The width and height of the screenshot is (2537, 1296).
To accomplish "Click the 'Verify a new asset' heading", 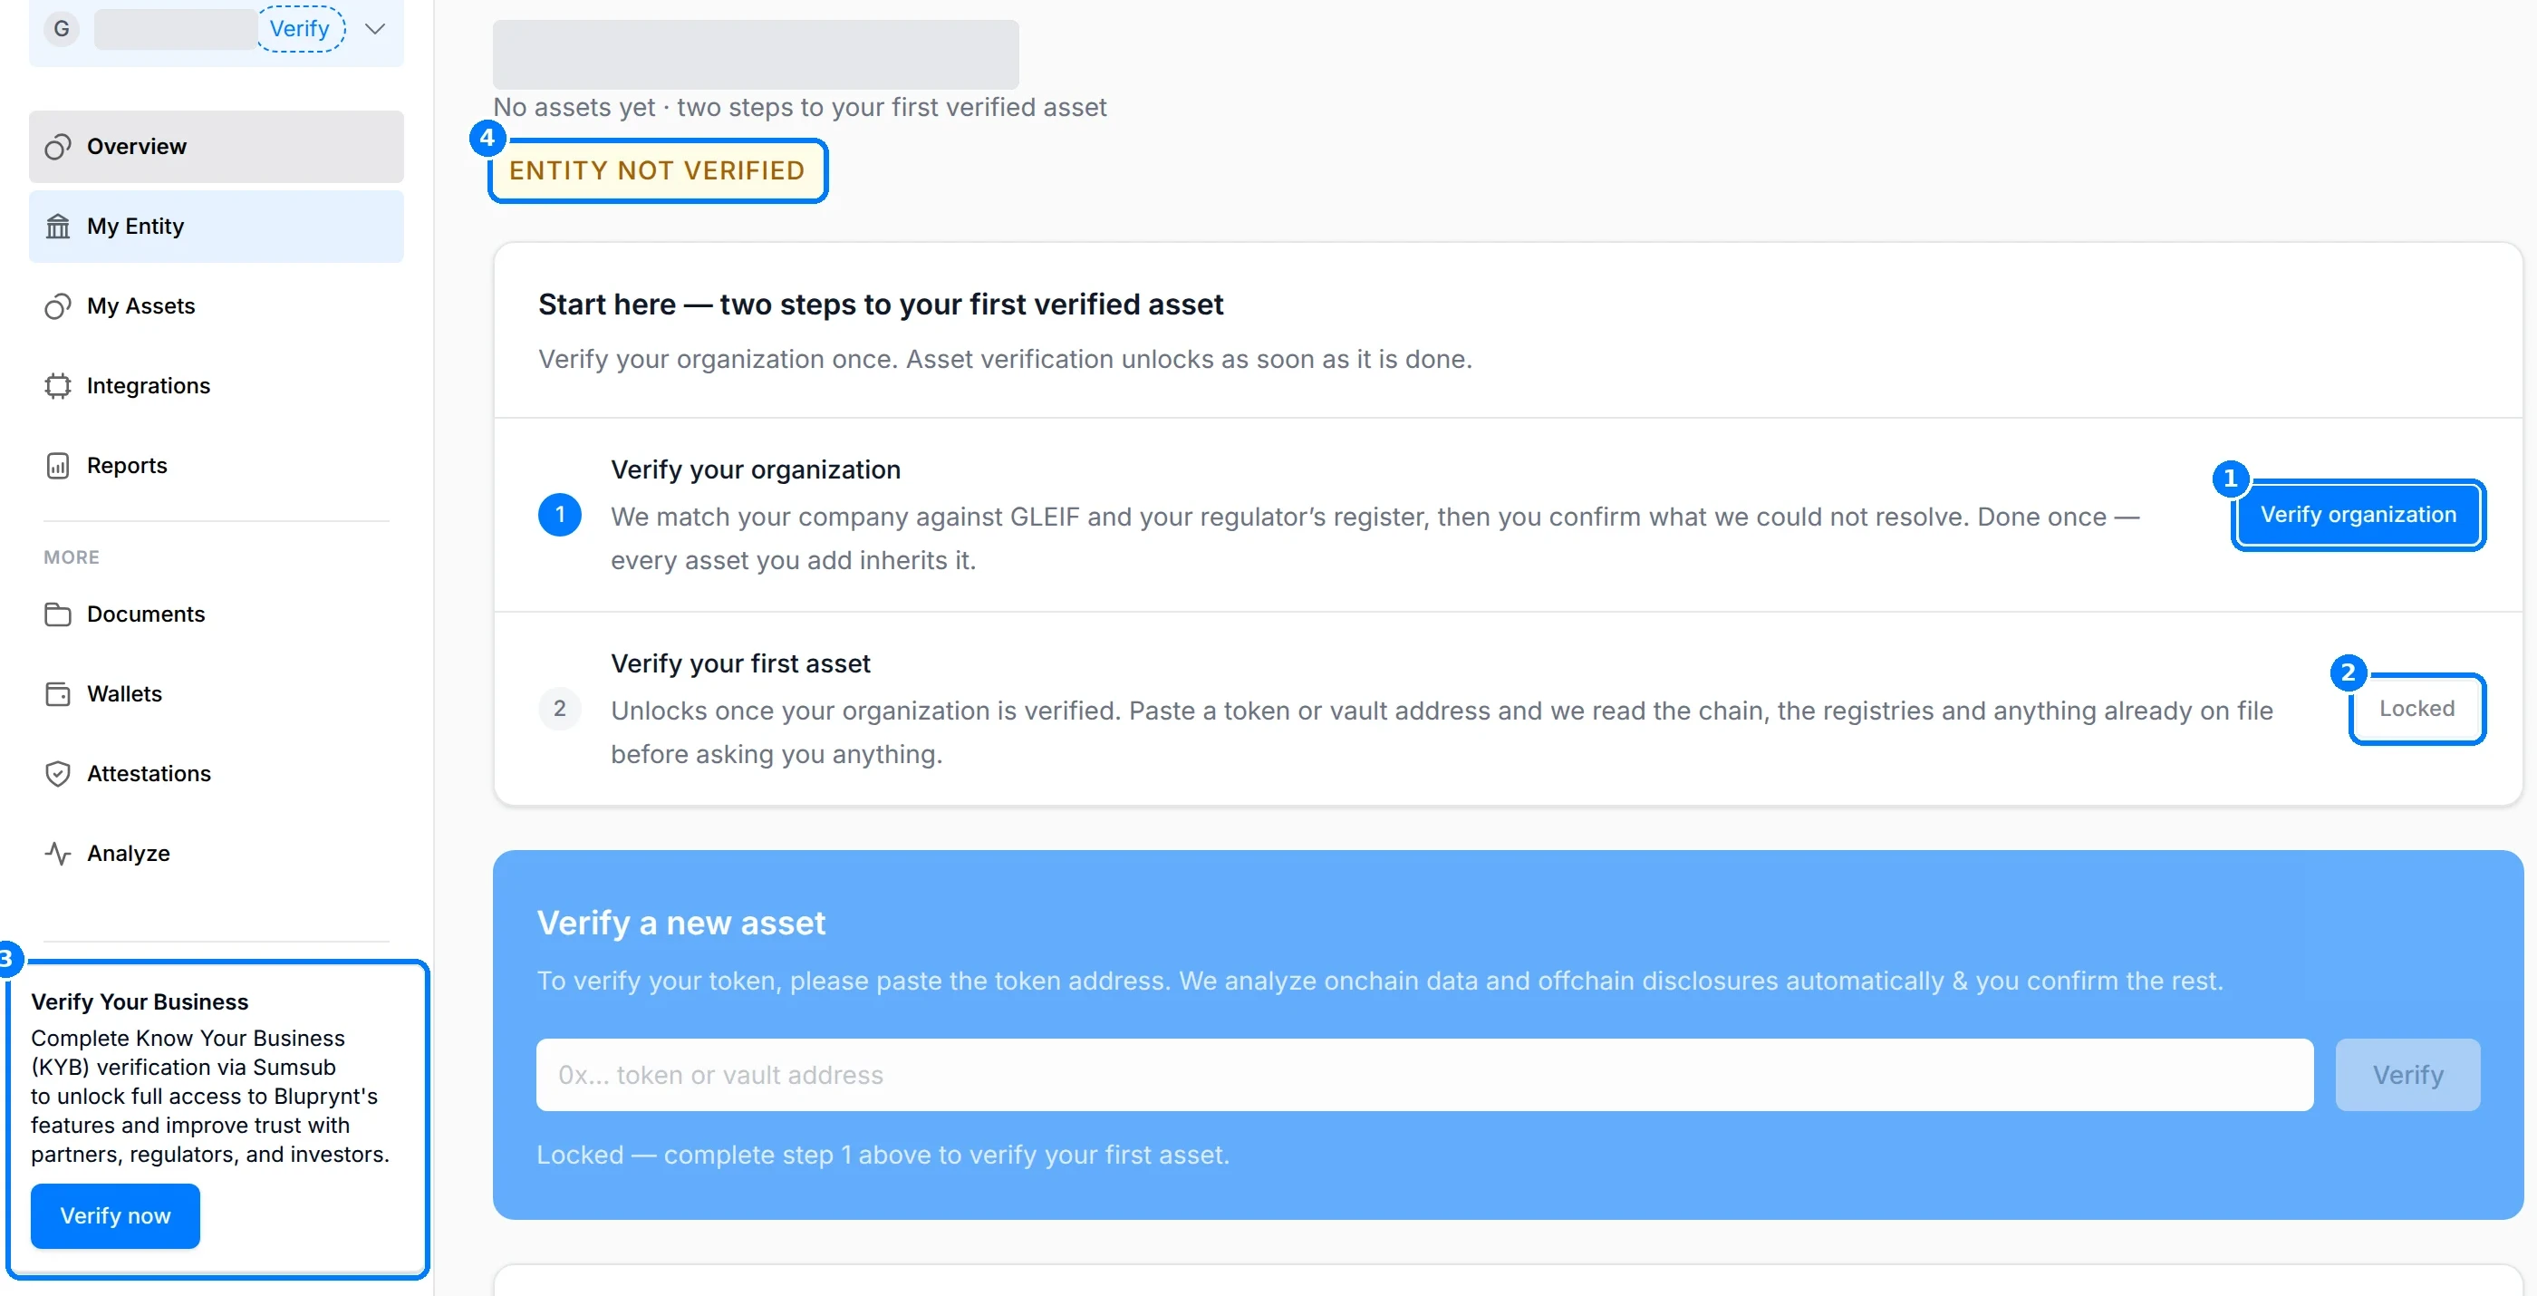I will 680,924.
